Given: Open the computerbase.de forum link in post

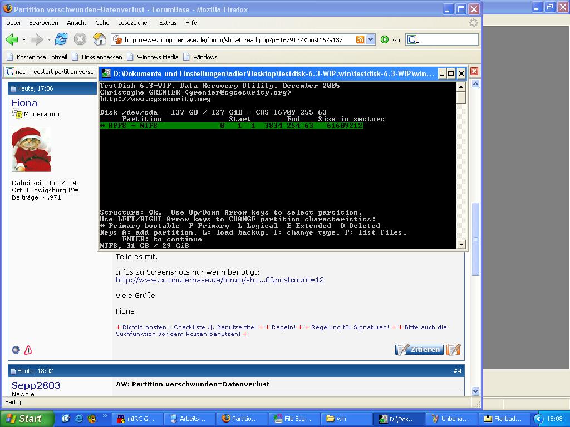Looking at the screenshot, I should [219, 280].
